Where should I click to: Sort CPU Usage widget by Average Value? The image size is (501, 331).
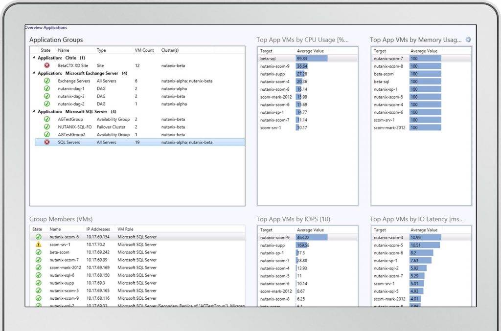point(310,51)
